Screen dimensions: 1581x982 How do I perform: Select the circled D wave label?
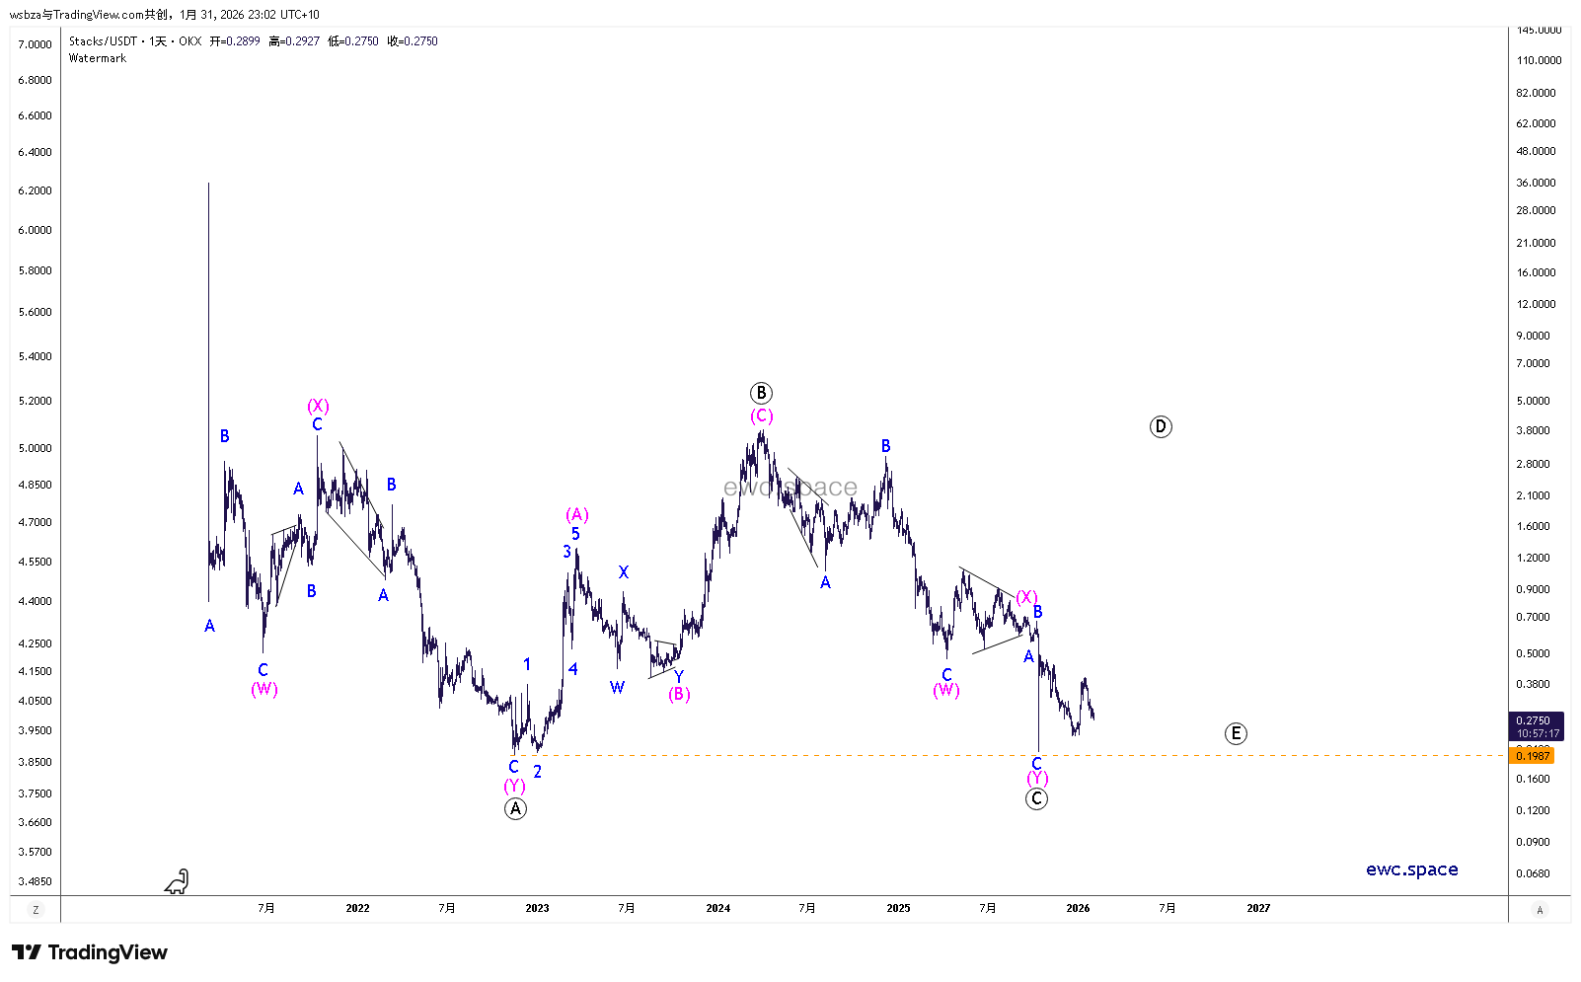1161,426
